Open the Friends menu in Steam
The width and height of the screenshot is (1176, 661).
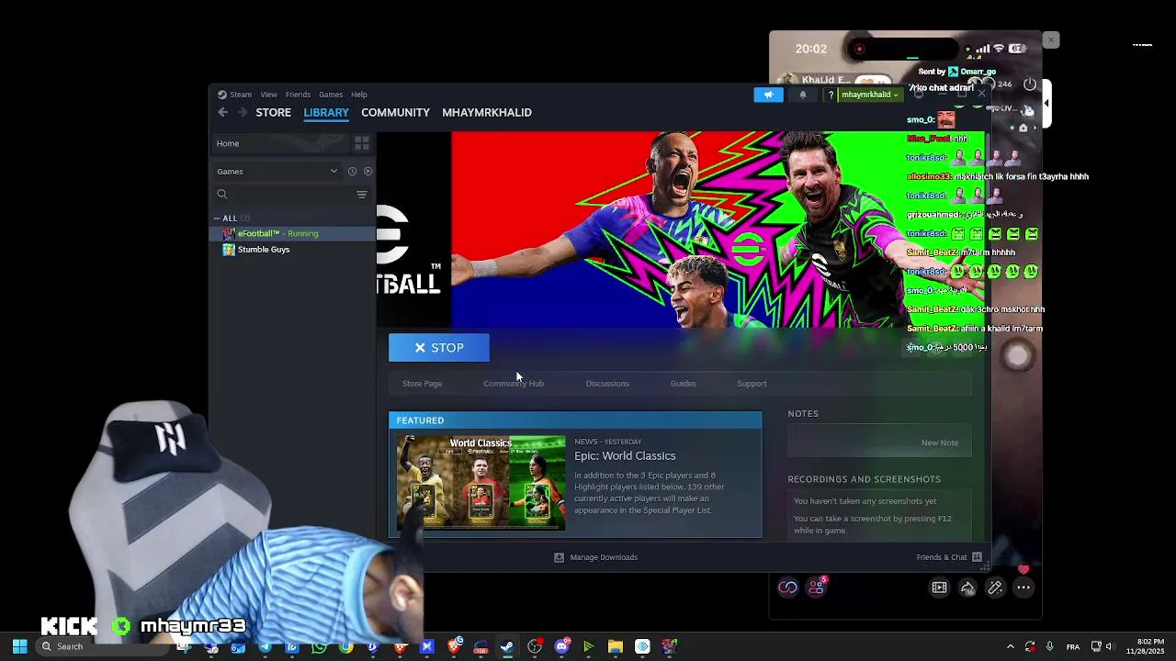click(x=298, y=95)
